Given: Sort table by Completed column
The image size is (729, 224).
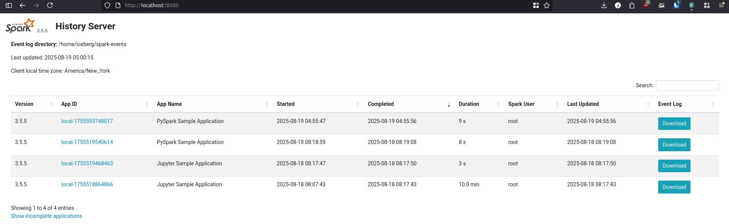Looking at the screenshot, I should 381,104.
